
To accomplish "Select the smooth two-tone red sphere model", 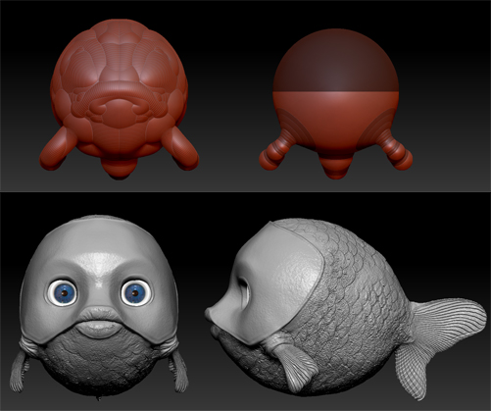I will 336,104.
